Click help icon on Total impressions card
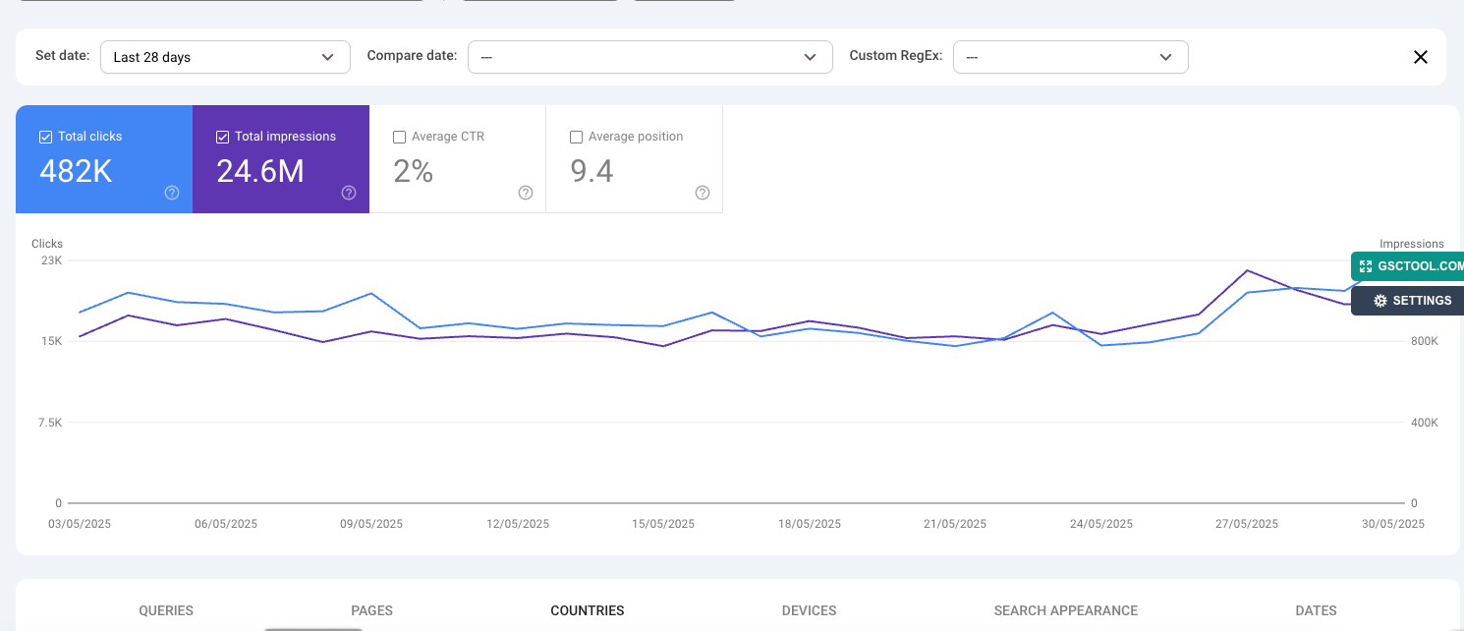1464x631 pixels. pos(349,193)
